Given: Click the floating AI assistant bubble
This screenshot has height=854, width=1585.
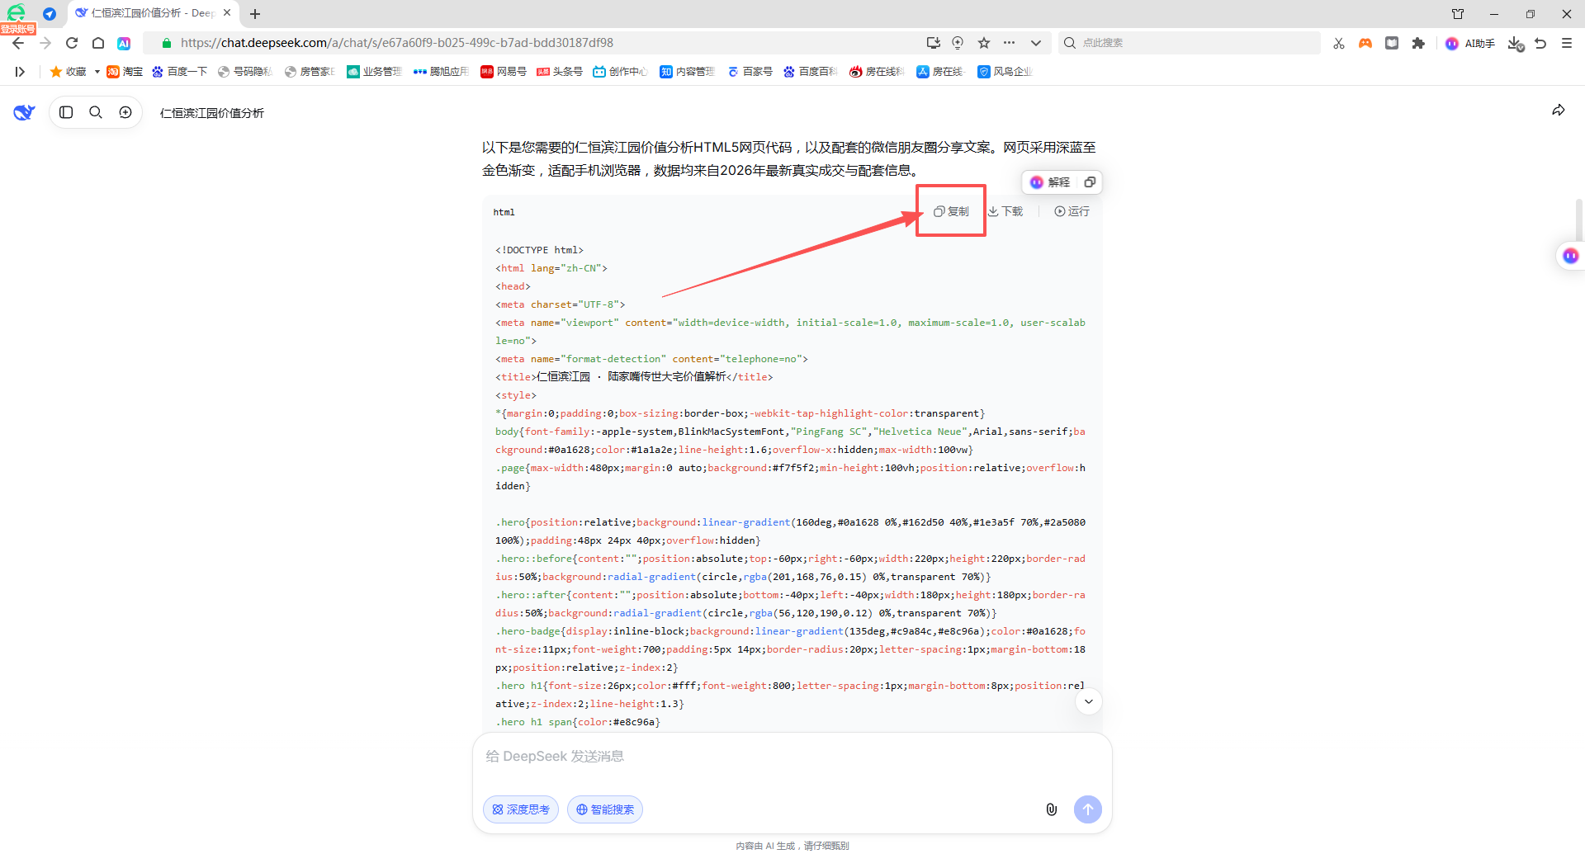Looking at the screenshot, I should (x=1570, y=256).
